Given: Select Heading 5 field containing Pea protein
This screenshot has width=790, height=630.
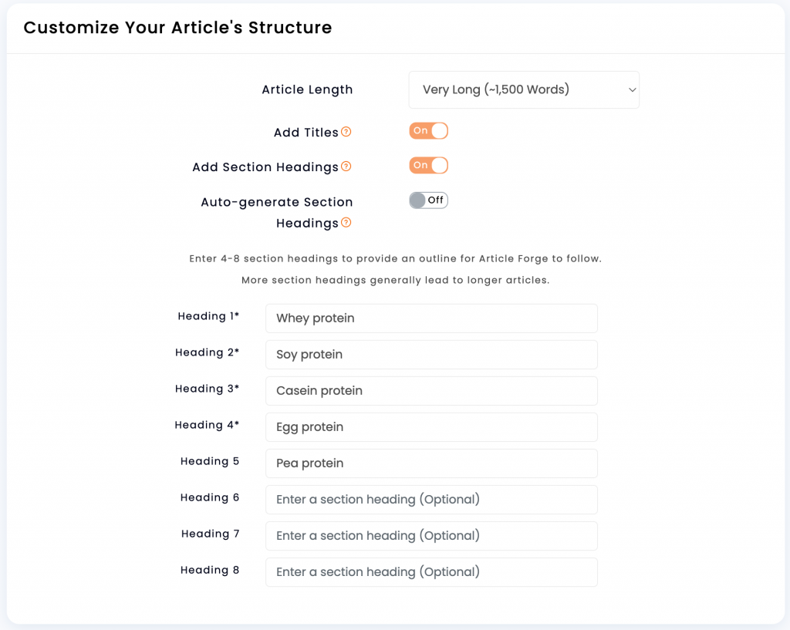Looking at the screenshot, I should point(431,463).
